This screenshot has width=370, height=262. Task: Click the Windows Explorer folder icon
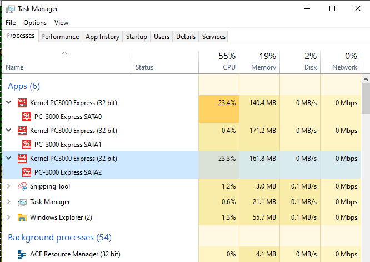click(x=22, y=217)
